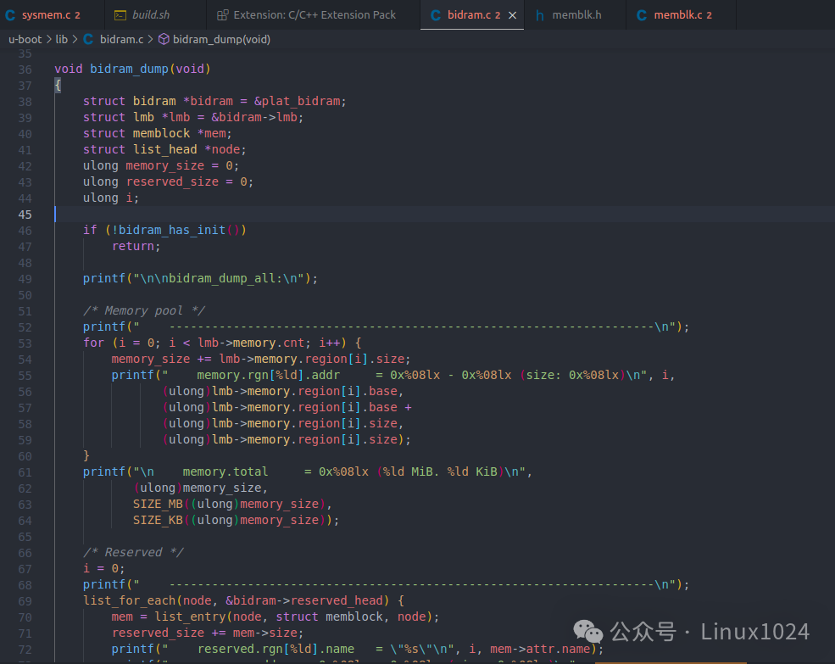Close the bidram.c editor tab
The image size is (835, 664).
click(x=512, y=15)
